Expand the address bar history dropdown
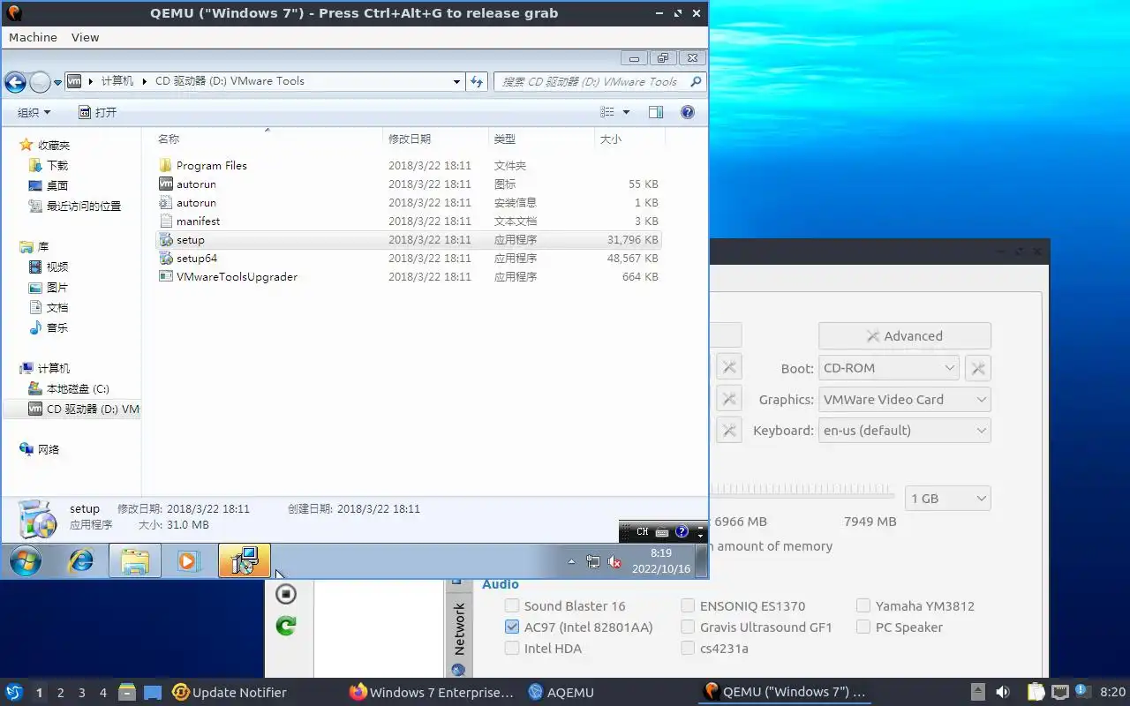 tap(456, 81)
